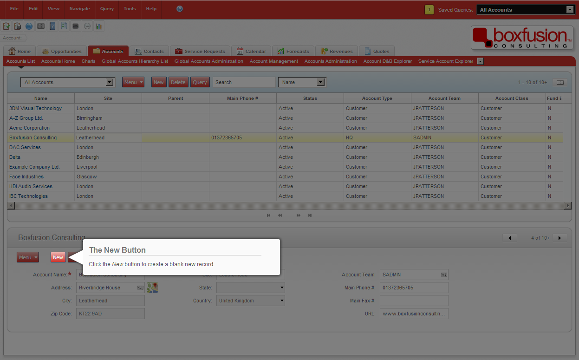Expand more view links arrow after Service Account Explorer

(480, 61)
